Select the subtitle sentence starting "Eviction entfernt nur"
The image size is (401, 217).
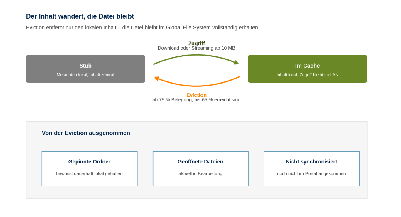click(143, 27)
